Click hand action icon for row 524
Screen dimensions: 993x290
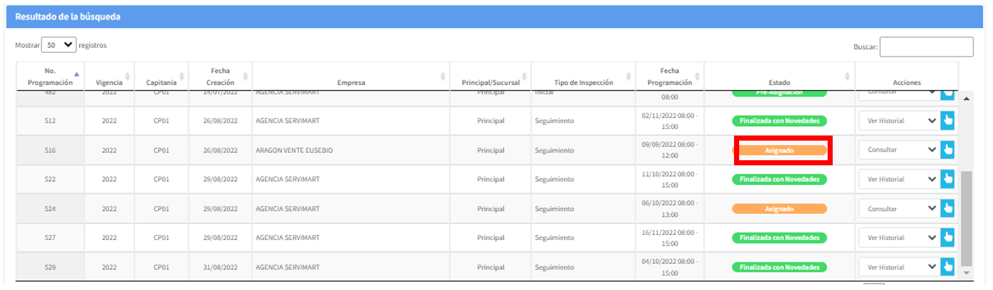tap(947, 208)
